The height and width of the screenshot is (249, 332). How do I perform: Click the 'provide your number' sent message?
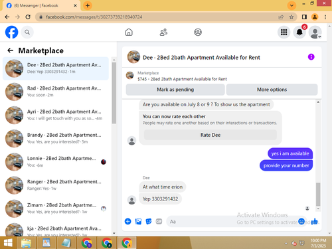click(x=286, y=165)
